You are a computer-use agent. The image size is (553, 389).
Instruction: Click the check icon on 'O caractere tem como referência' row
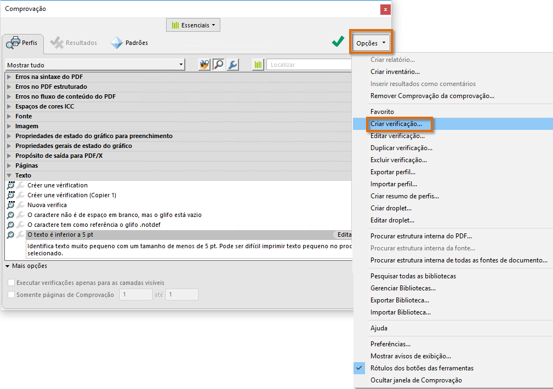tap(11, 225)
